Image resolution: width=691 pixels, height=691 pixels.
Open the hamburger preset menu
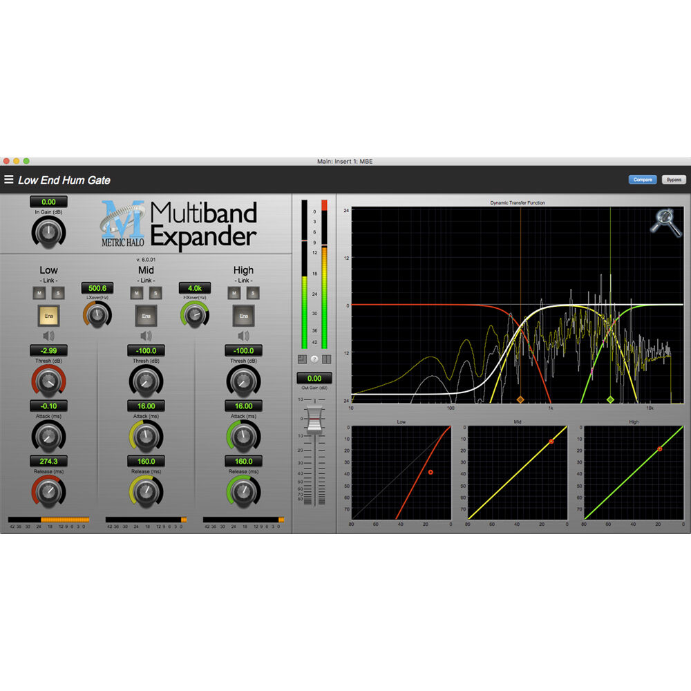point(8,180)
